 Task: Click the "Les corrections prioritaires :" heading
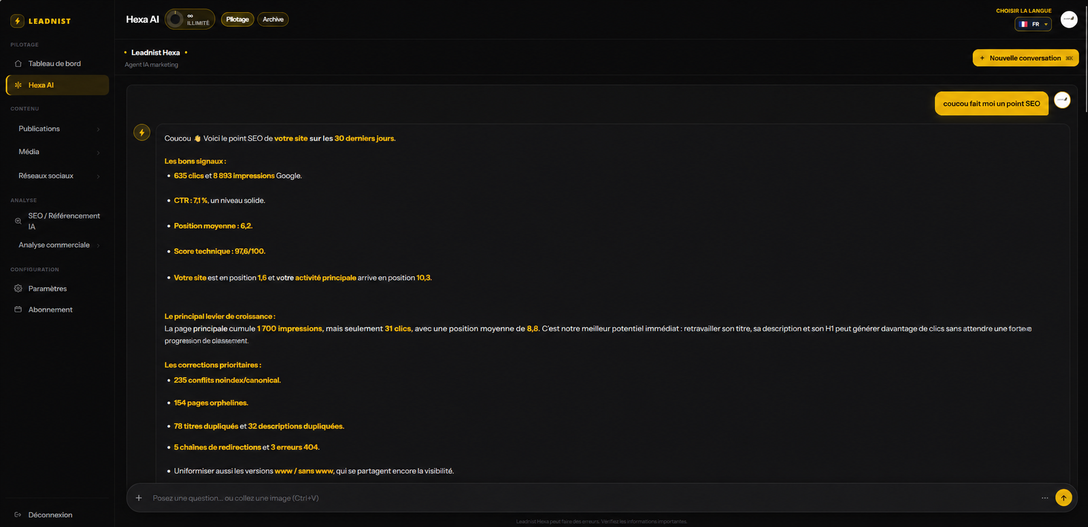(x=213, y=365)
